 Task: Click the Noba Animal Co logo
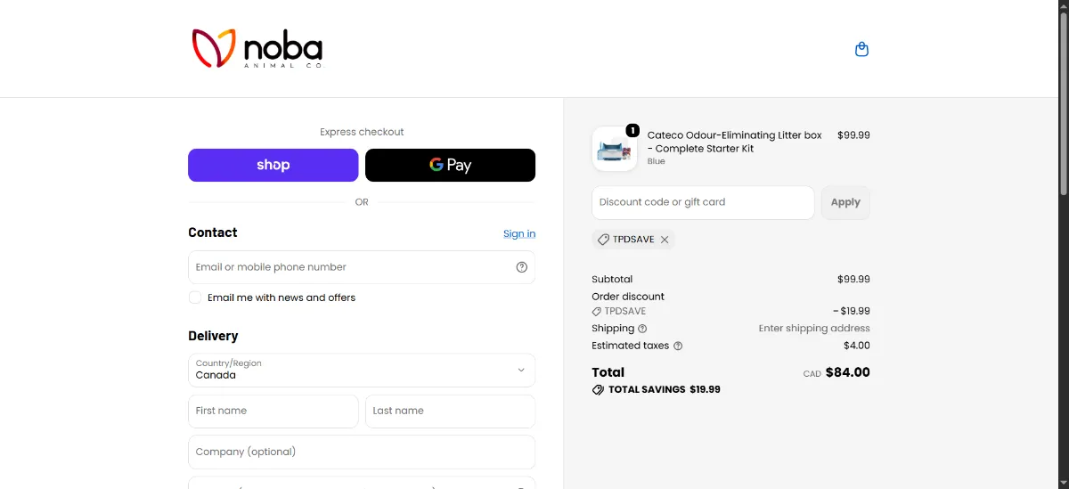click(257, 49)
